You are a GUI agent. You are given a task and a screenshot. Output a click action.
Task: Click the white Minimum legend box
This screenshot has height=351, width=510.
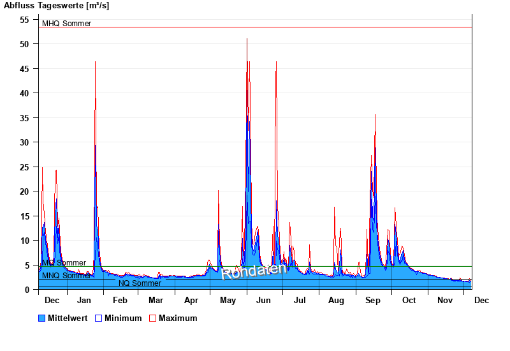98,318
